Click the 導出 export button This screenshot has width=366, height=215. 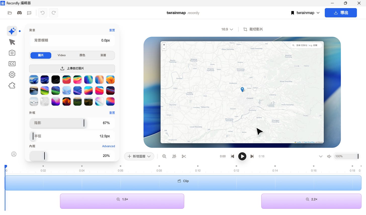pos(341,13)
